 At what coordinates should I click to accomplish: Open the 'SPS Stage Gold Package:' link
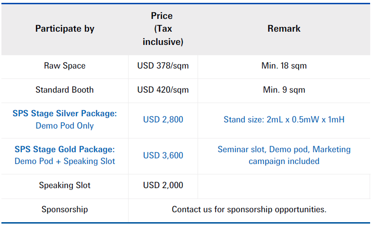(65, 149)
